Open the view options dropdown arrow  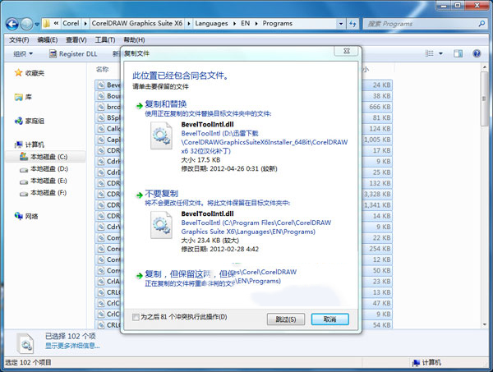(440, 53)
